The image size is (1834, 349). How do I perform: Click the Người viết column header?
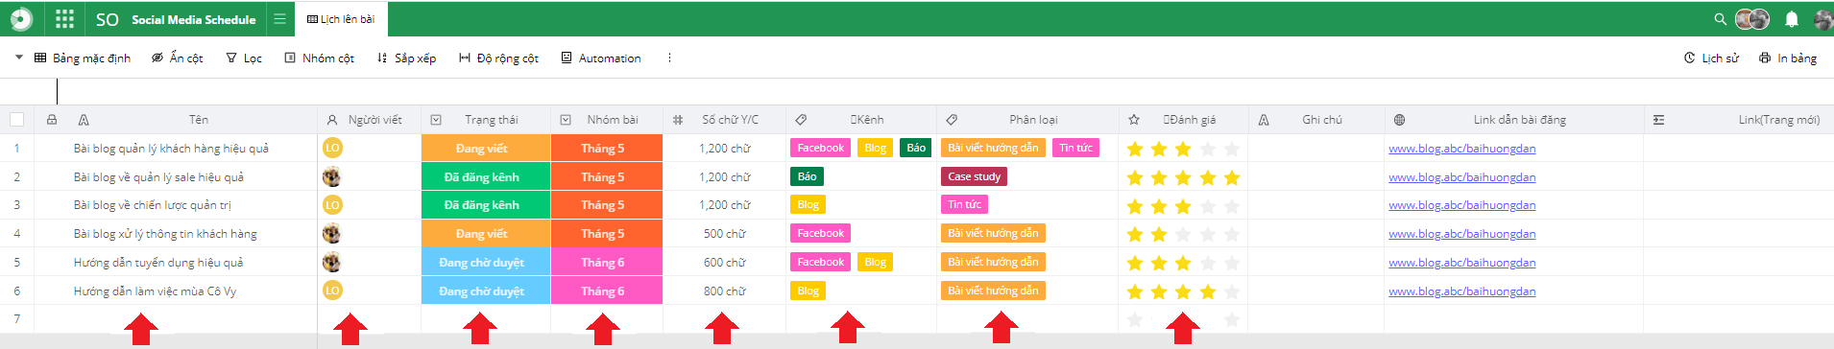375,120
